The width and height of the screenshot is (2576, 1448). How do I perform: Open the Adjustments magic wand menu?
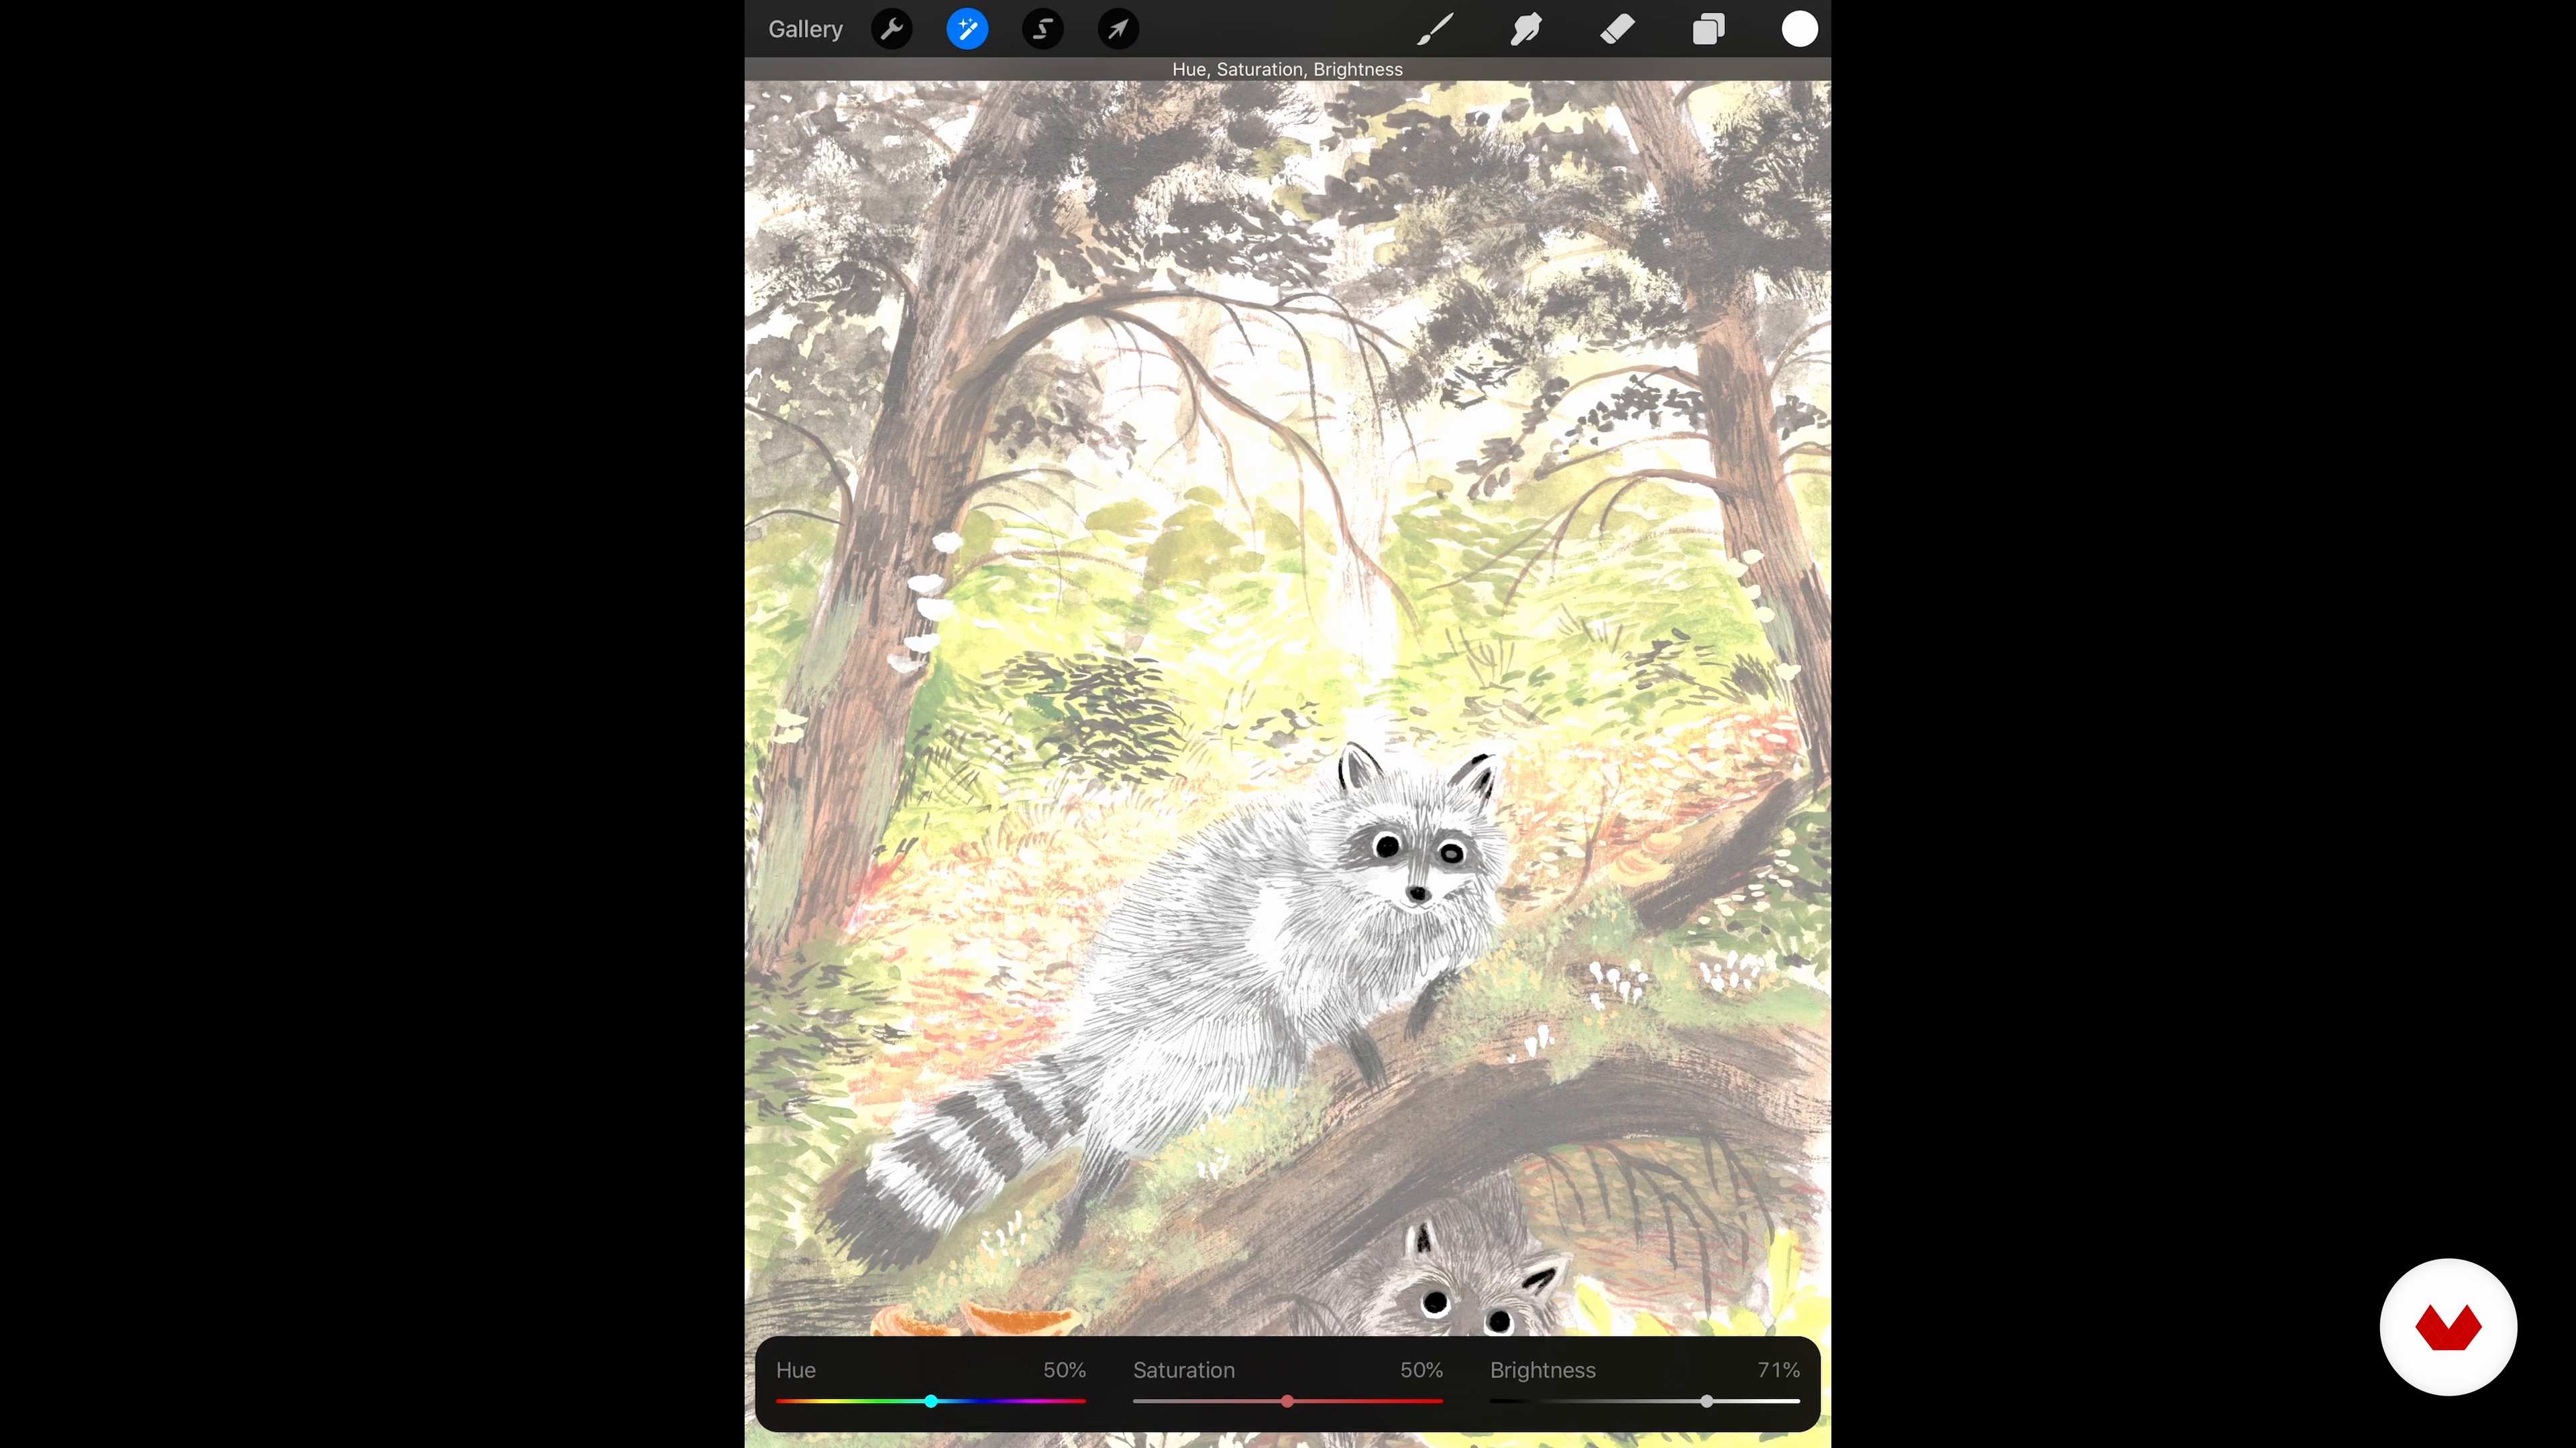coord(967,29)
